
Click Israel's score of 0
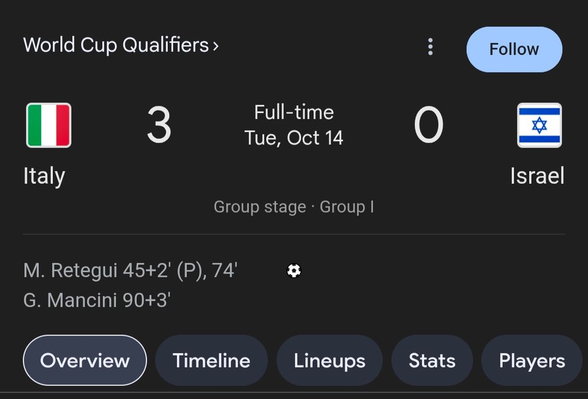coord(428,126)
